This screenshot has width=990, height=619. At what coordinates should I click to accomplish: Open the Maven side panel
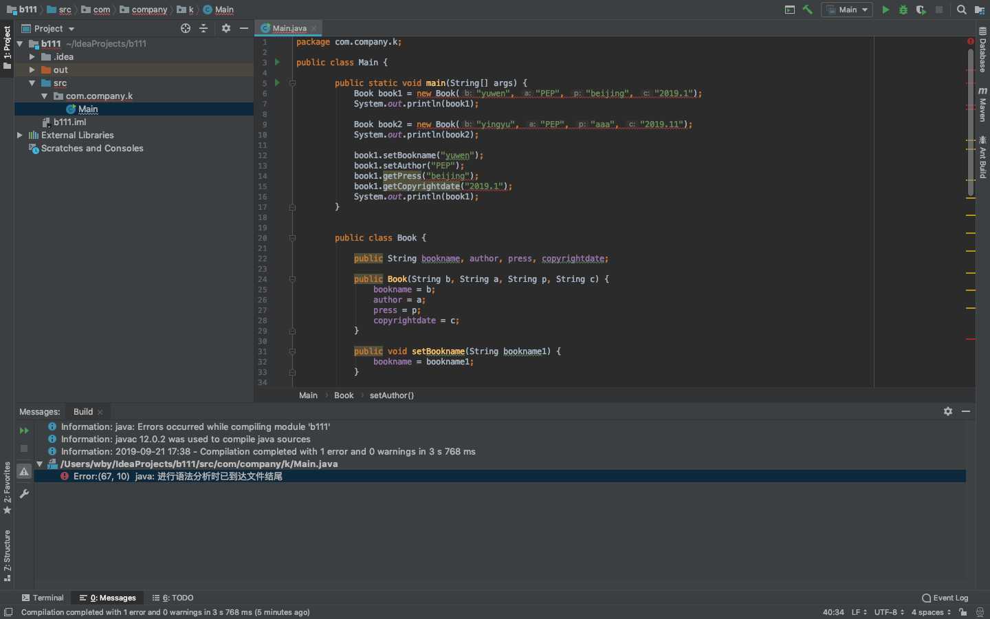[982, 105]
